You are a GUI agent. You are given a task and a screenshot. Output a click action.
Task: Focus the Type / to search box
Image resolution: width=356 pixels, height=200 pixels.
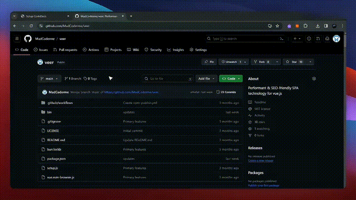(x=246, y=39)
